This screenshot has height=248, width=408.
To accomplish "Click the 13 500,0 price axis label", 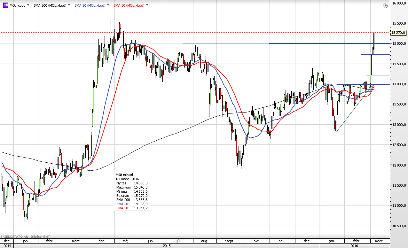I will (x=399, y=104).
